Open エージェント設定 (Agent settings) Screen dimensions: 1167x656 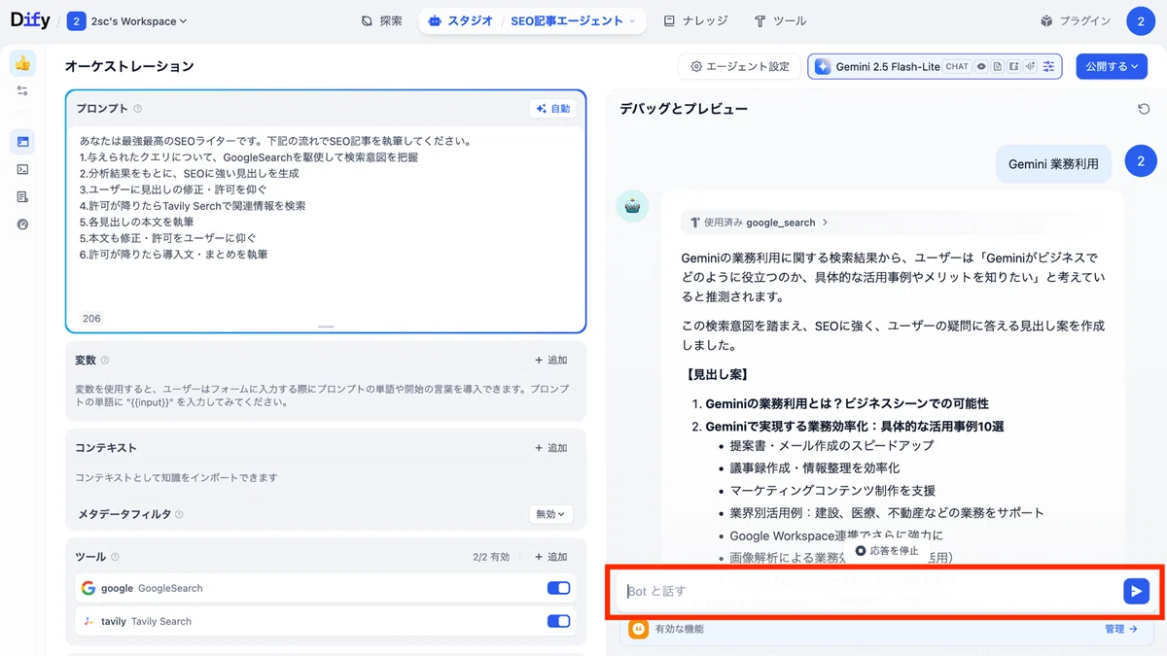pos(739,66)
